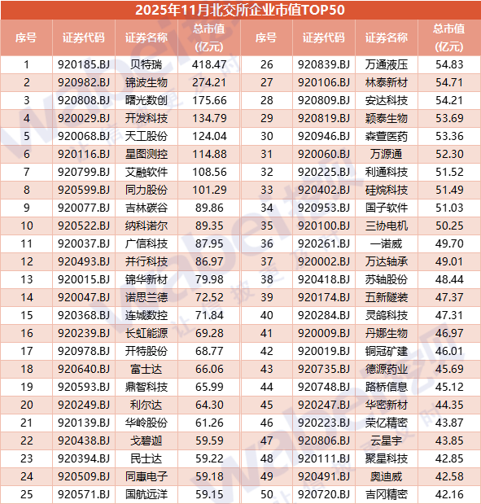Select the name 曙光数创
The width and height of the screenshot is (481, 504).
tap(146, 101)
